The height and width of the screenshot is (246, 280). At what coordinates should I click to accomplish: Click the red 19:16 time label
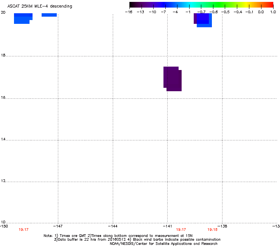tap(212, 230)
